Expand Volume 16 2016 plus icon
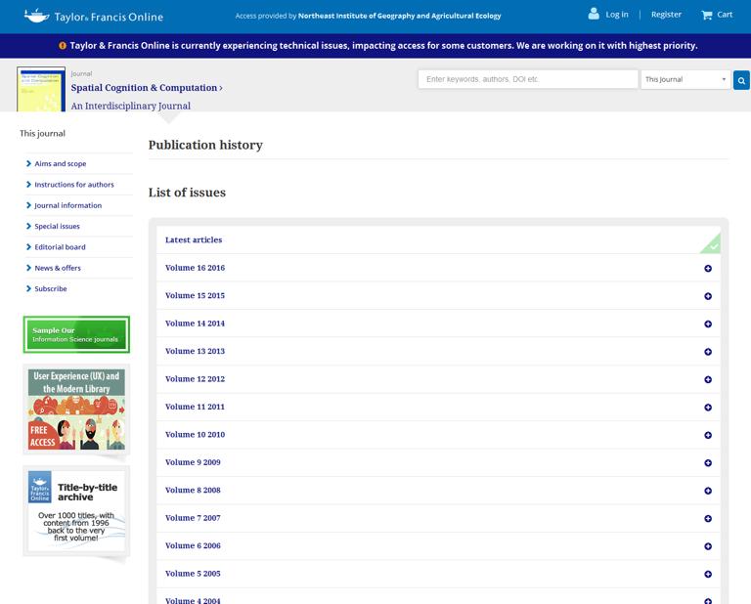This screenshot has width=751, height=604. [708, 269]
